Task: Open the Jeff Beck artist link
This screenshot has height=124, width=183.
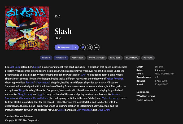Action: click(15, 67)
